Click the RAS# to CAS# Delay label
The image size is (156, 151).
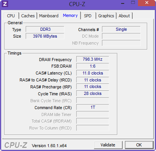tap(46, 80)
